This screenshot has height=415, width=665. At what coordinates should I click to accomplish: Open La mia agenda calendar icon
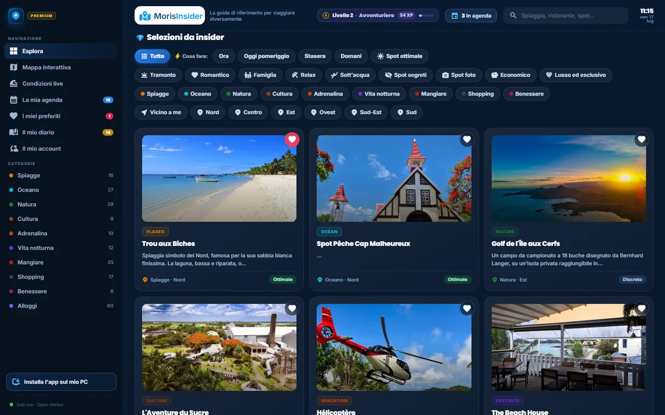pos(14,100)
